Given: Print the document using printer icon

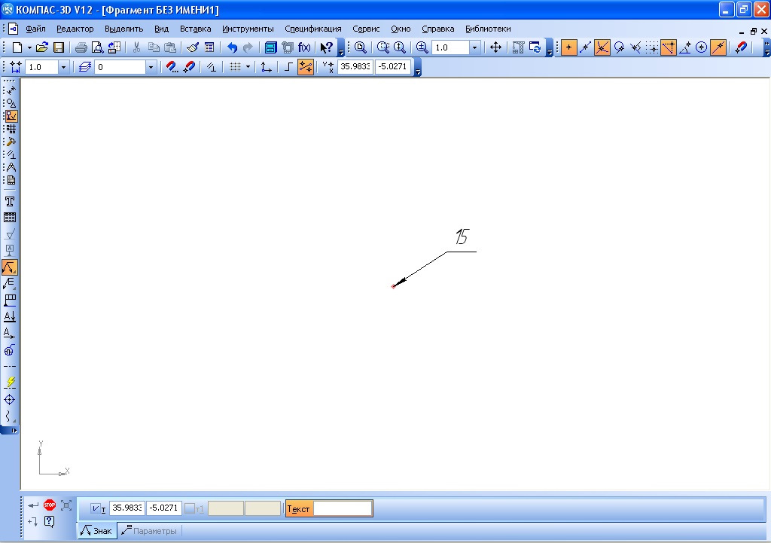Looking at the screenshot, I should point(81,47).
